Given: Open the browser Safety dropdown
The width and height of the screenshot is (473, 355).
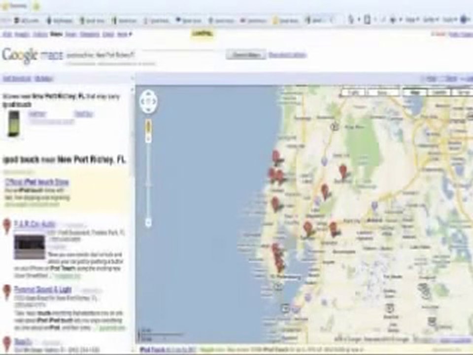Looking at the screenshot, I should (431, 20).
